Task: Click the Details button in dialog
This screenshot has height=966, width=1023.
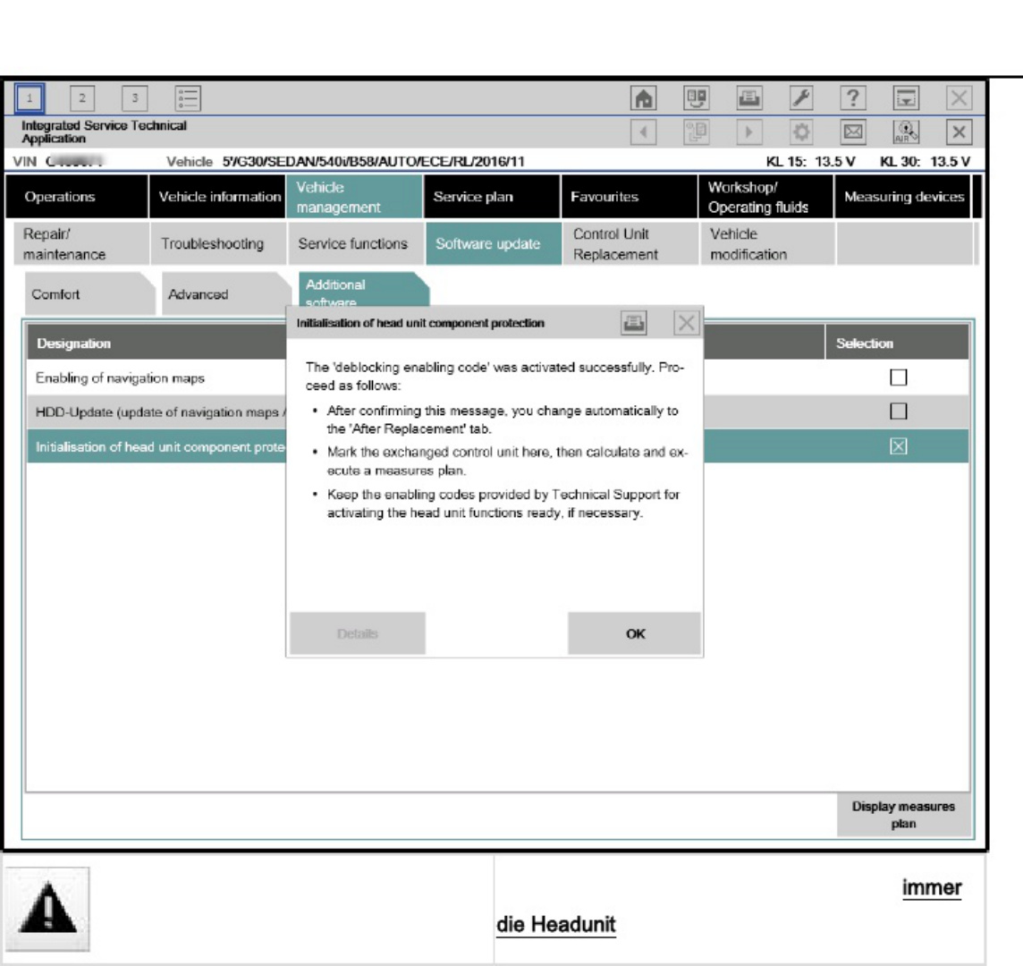Action: click(358, 633)
